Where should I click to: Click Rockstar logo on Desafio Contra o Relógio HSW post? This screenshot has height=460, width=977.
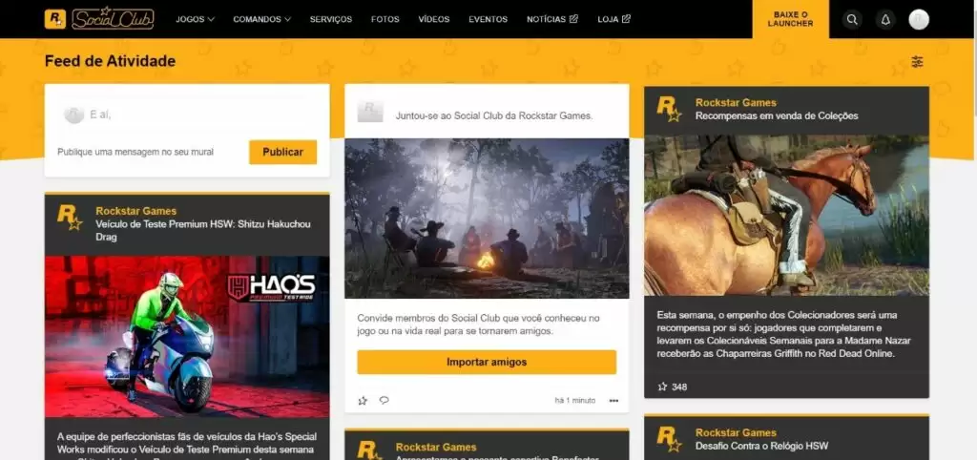[669, 439]
